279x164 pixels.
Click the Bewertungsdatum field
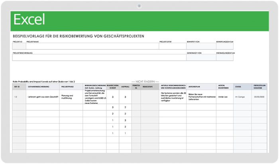point(225,46)
